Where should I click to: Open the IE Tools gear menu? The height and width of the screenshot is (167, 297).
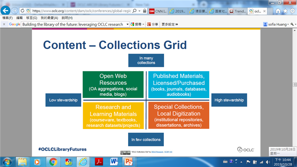(x=292, y=11)
